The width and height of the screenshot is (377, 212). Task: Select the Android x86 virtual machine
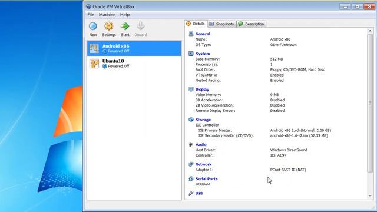[x=134, y=48]
